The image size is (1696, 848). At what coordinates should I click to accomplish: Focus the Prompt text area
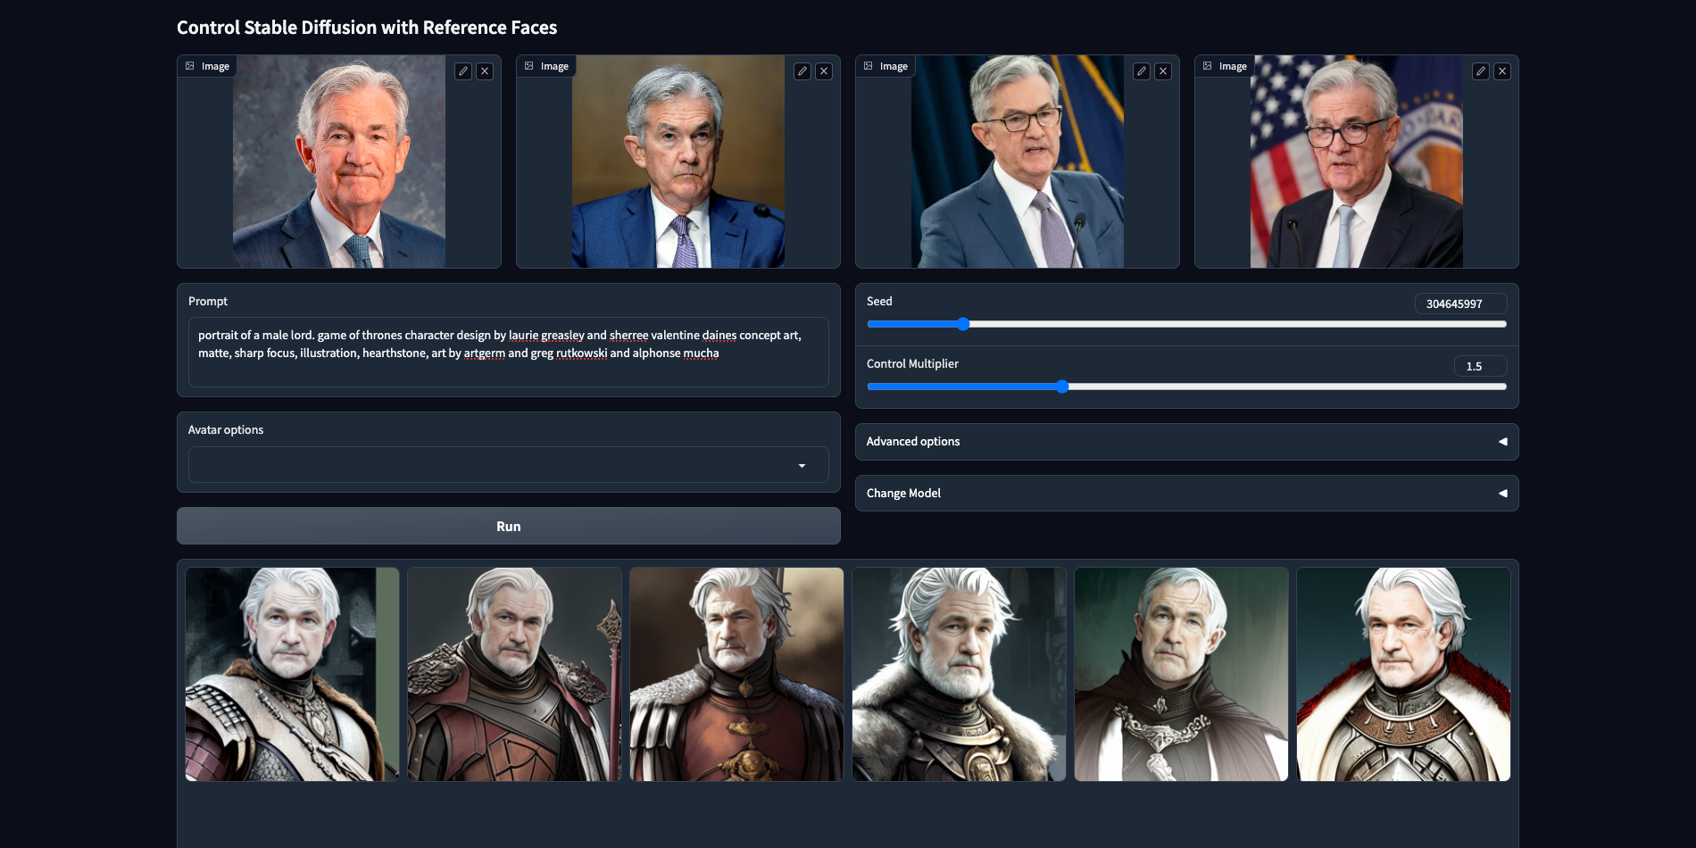coord(509,352)
